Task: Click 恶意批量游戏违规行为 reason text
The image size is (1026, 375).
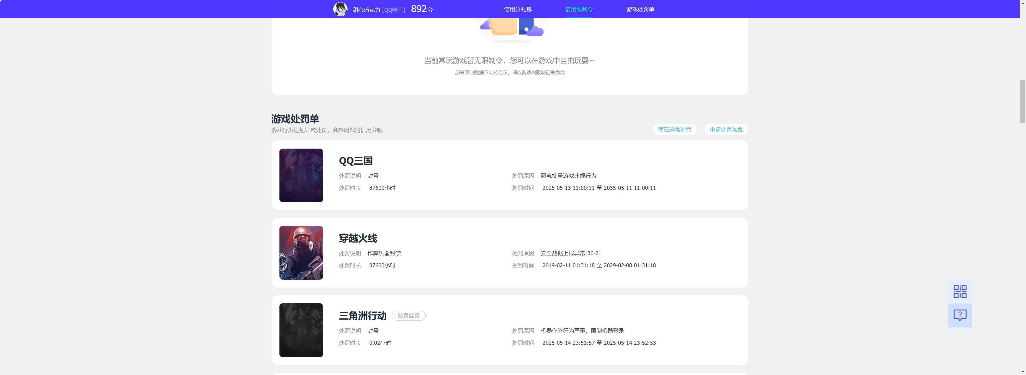Action: [x=568, y=176]
